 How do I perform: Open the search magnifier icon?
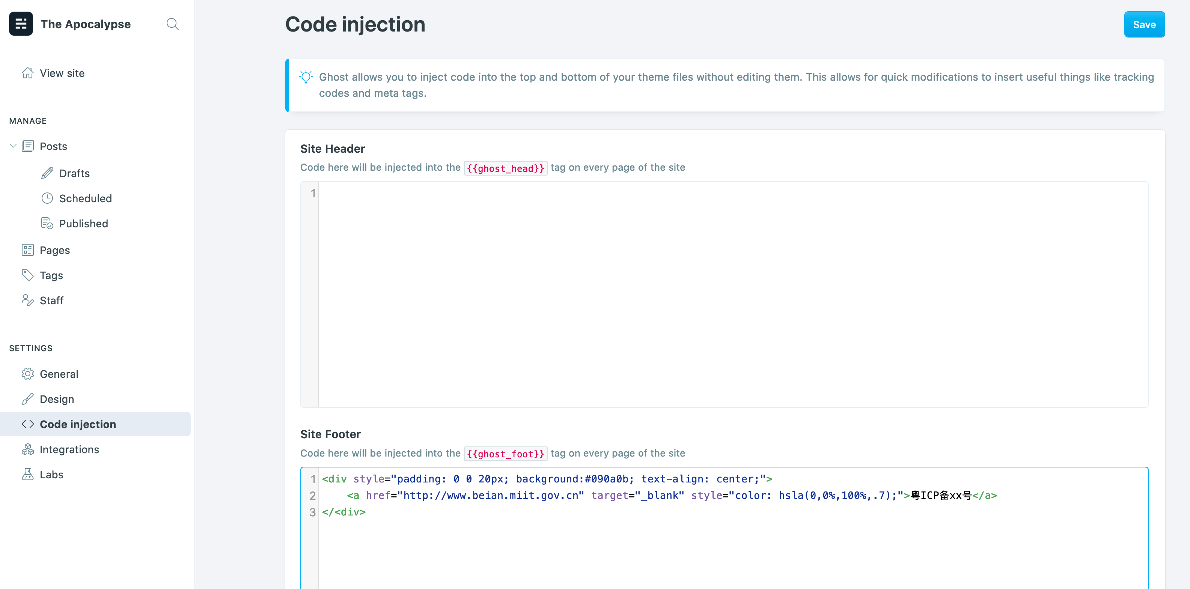click(x=172, y=24)
